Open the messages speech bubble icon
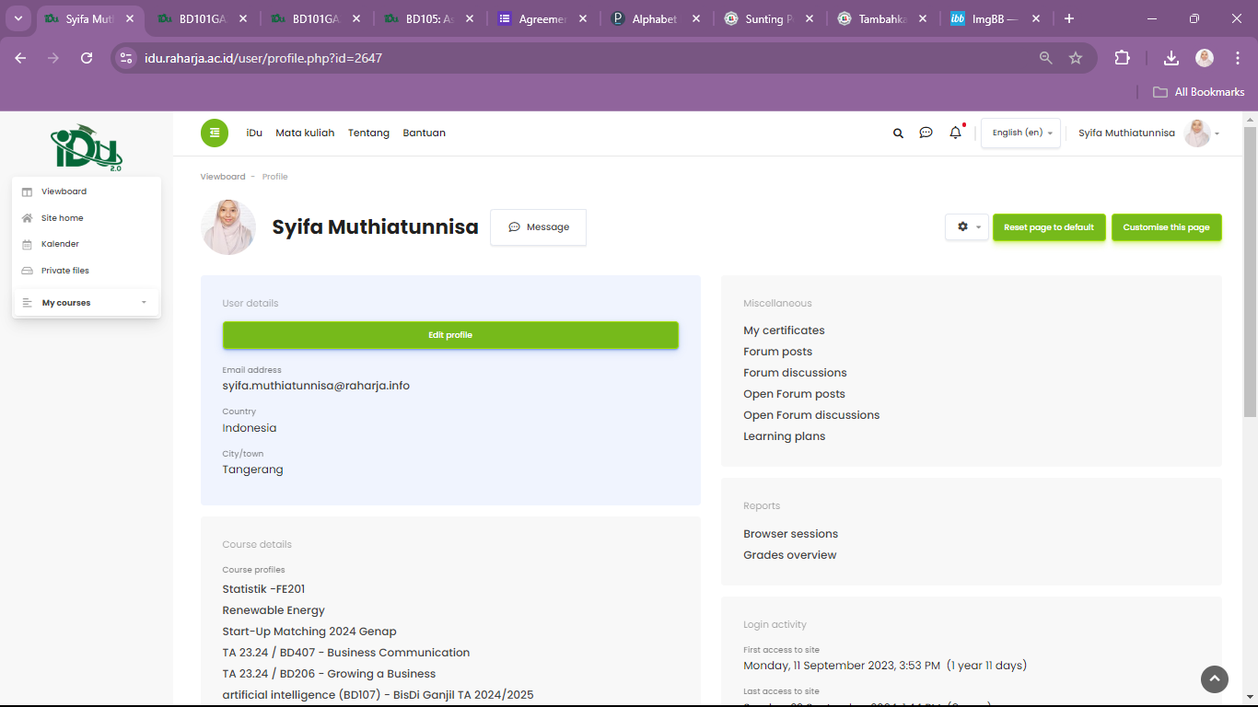This screenshot has height=707, width=1258. click(926, 133)
